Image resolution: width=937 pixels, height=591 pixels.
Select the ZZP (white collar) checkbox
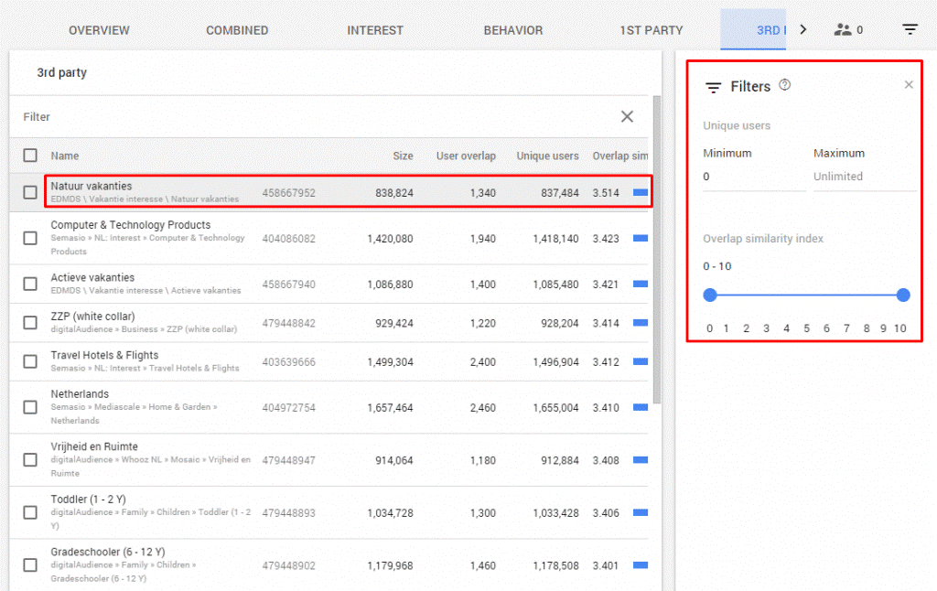click(30, 323)
